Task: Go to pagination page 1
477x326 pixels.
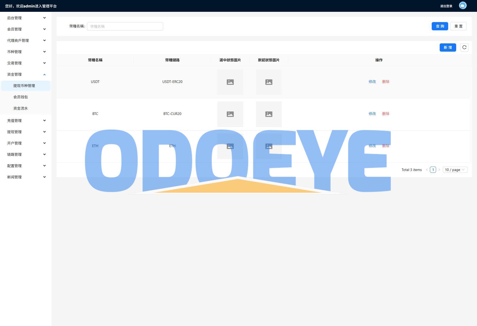Action: [x=433, y=170]
